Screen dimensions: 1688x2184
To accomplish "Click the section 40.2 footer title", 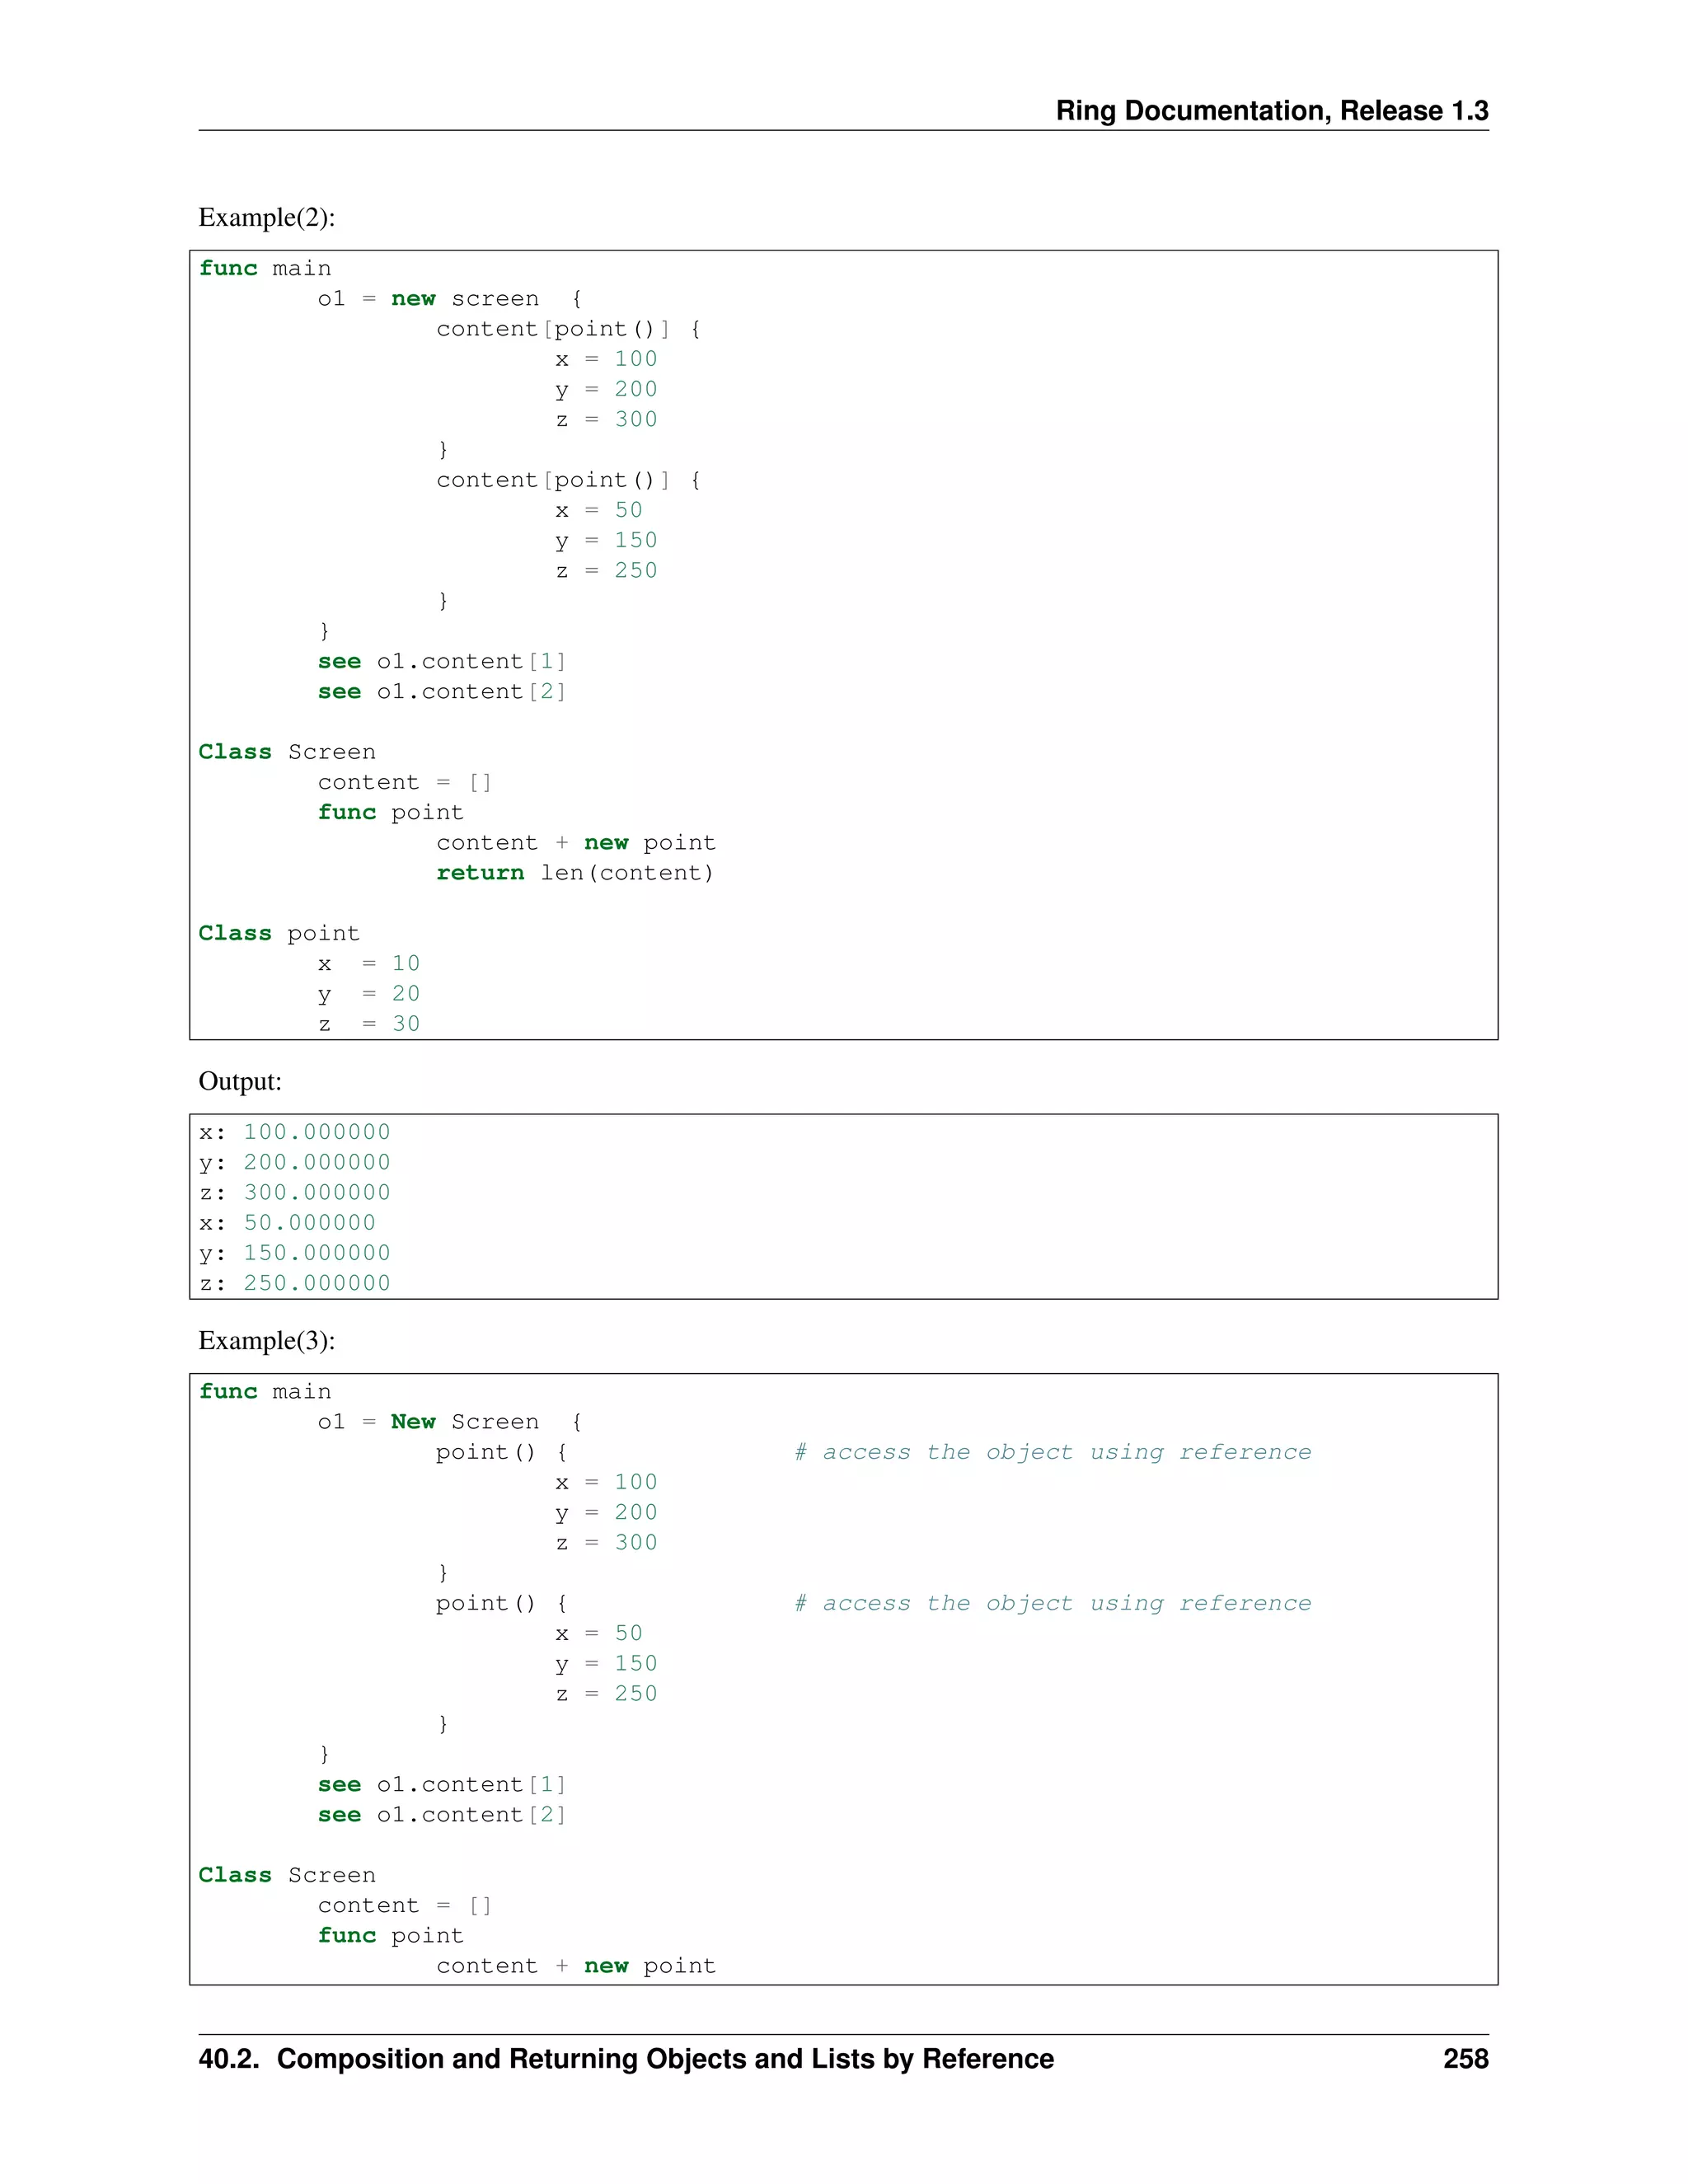I will tap(626, 2058).
